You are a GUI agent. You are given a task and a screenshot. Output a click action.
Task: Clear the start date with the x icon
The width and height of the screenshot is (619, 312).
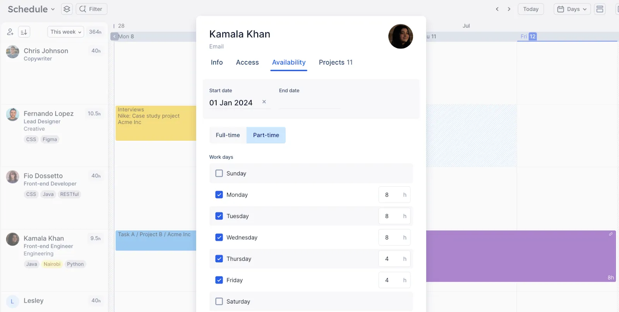click(x=264, y=102)
